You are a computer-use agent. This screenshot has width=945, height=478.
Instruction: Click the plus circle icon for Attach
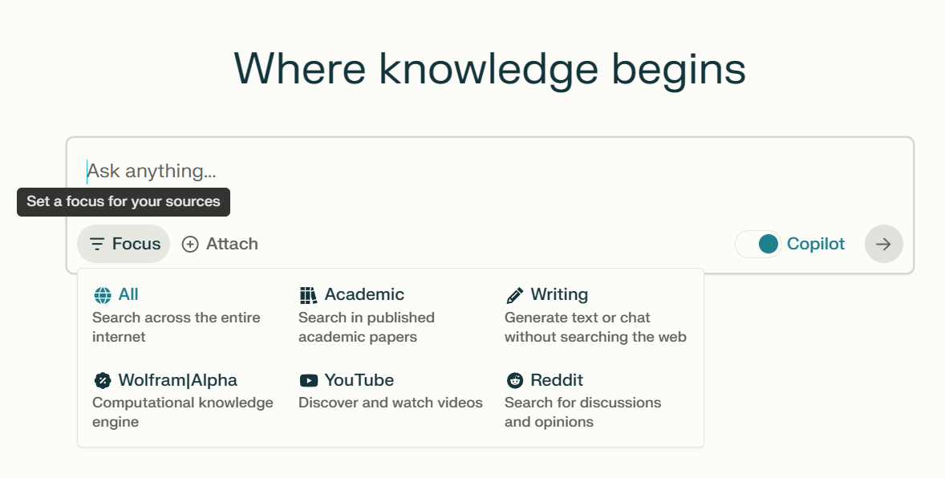190,244
